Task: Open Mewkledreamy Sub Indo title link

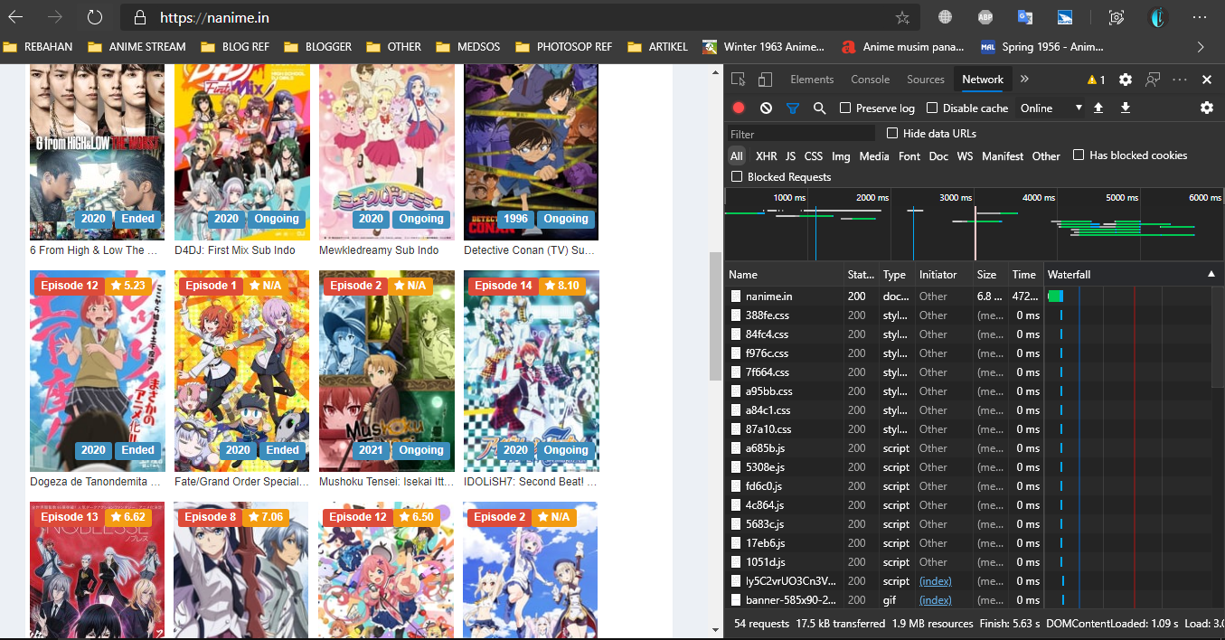Action: click(379, 250)
